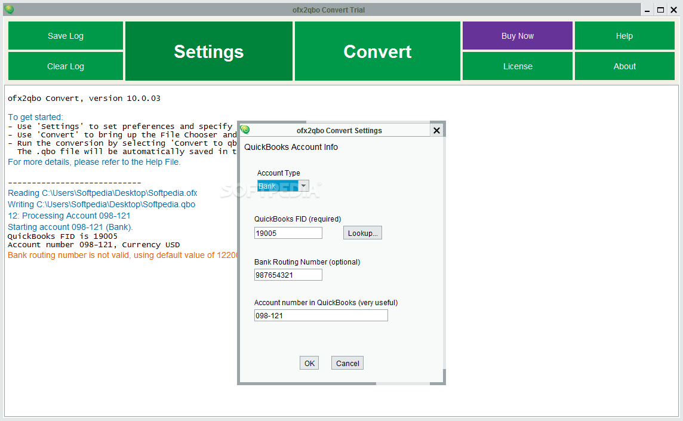This screenshot has width=683, height=421.
Task: Click the Settings dialog title bar icon
Action: (x=245, y=130)
